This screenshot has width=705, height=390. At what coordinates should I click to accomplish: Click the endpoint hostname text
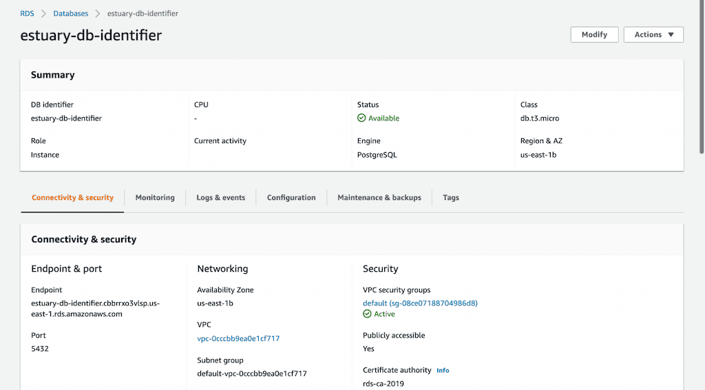(95, 309)
